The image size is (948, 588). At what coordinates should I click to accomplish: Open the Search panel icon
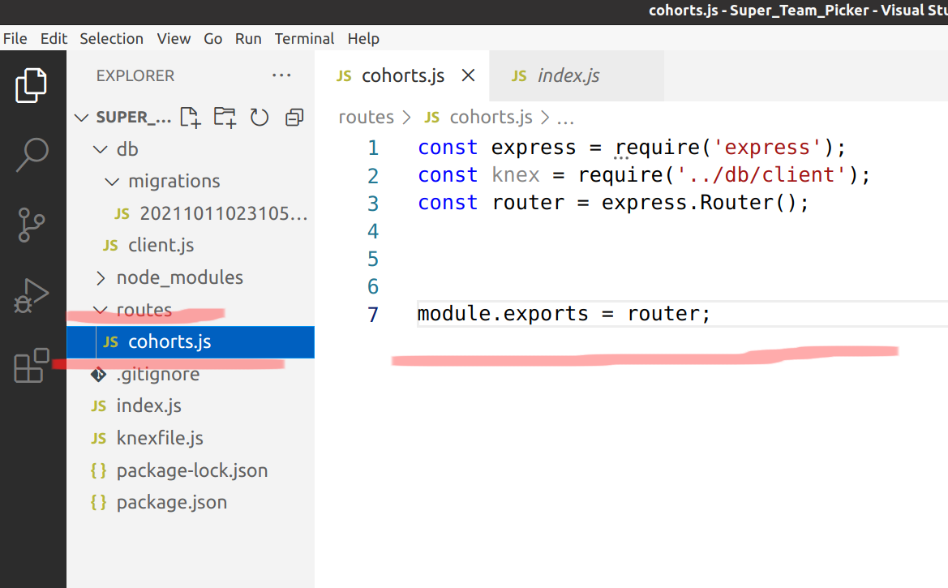tap(32, 156)
